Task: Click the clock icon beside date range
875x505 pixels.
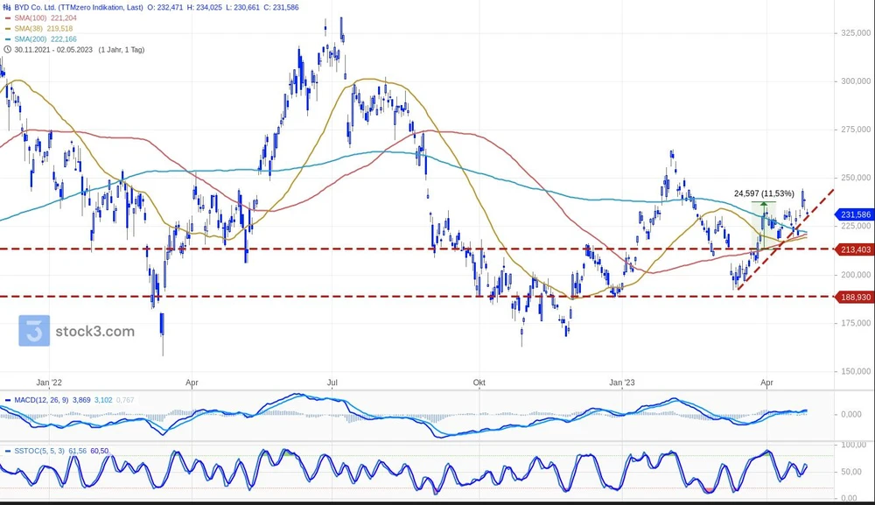Action: [7, 50]
